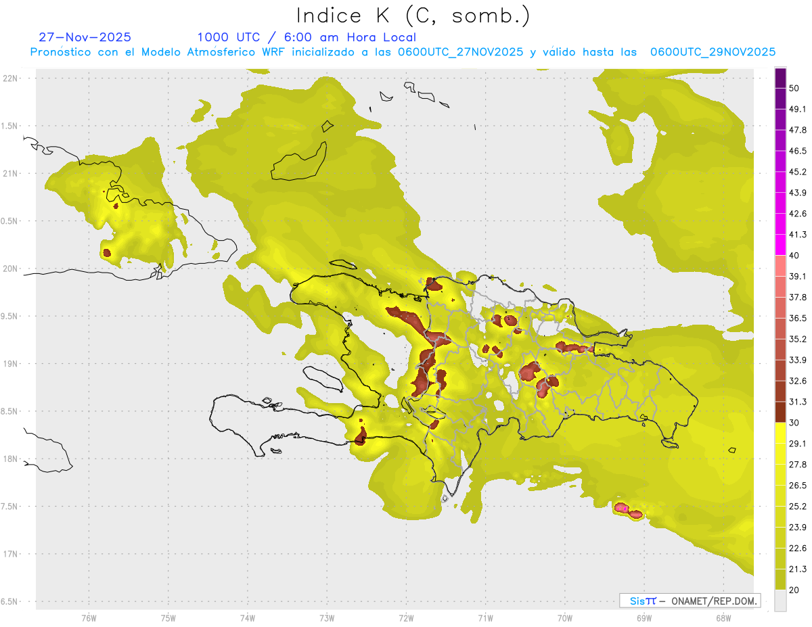Click the color bar value '35.2'
The height and width of the screenshot is (627, 812).
point(798,339)
